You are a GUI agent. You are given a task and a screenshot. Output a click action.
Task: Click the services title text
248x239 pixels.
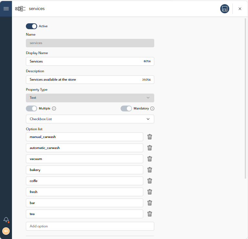coord(37,9)
